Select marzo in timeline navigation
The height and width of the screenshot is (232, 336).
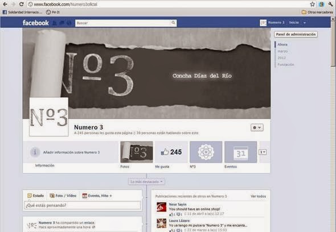(x=282, y=51)
